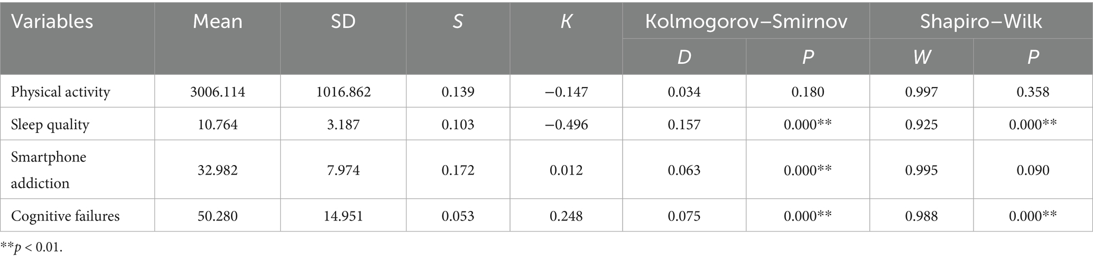Click the SD value 14.951
The image size is (1093, 260).
[343, 216]
